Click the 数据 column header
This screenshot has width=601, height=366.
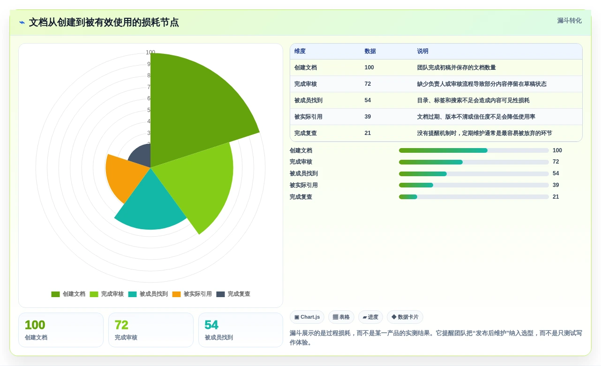click(x=370, y=52)
